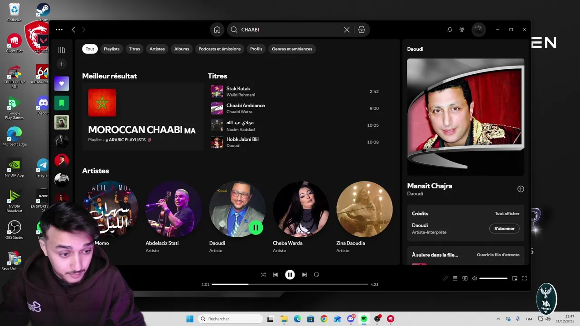Open Abdelaziz Stati artist card

point(174,217)
